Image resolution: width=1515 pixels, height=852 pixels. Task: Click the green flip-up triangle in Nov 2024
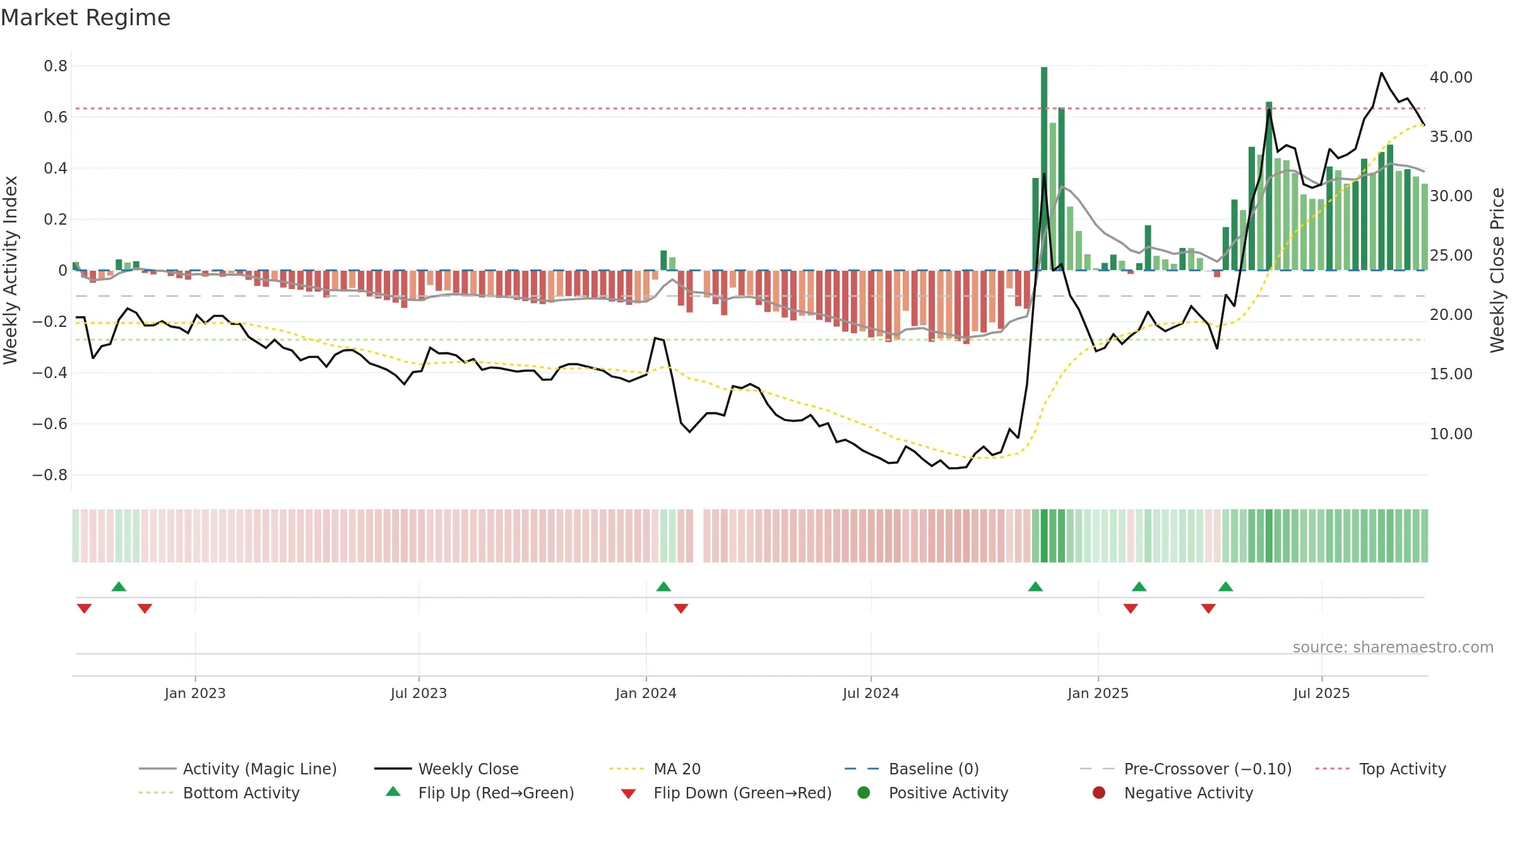1035,586
